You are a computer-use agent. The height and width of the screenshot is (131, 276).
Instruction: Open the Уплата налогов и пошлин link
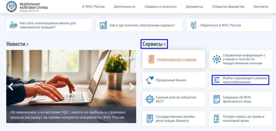[x=177, y=59]
